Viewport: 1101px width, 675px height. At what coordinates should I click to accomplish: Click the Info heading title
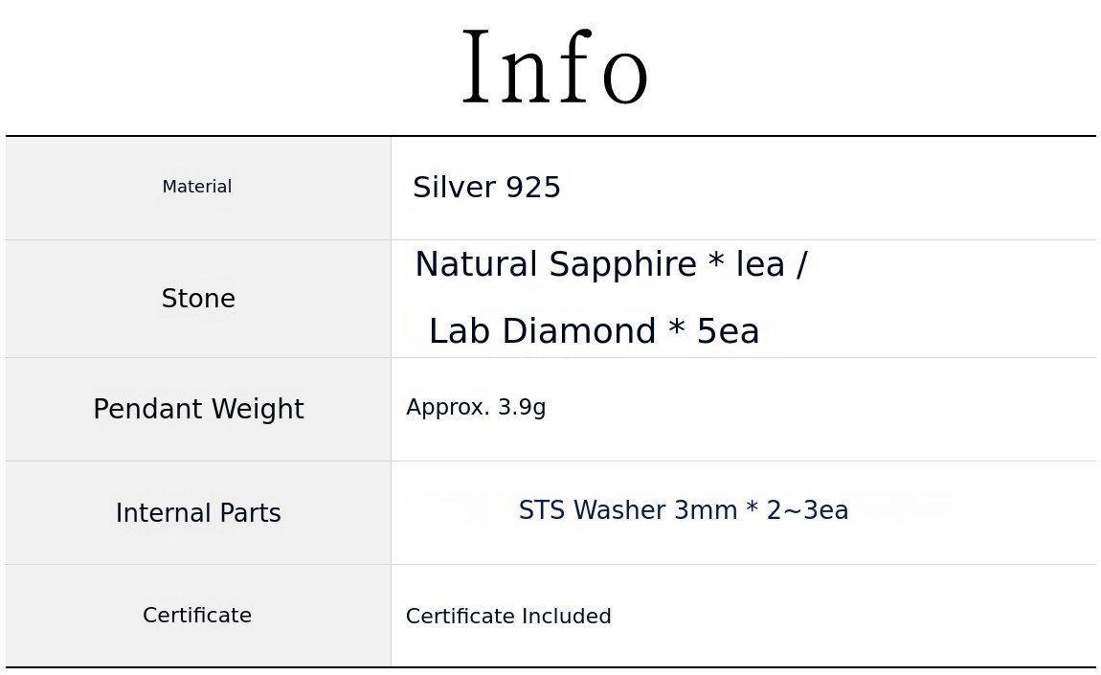(x=554, y=71)
